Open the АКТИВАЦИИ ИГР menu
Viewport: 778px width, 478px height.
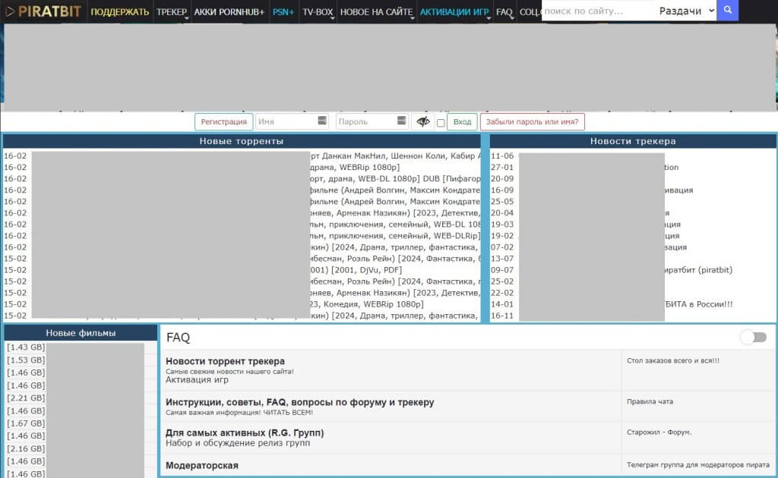click(454, 12)
